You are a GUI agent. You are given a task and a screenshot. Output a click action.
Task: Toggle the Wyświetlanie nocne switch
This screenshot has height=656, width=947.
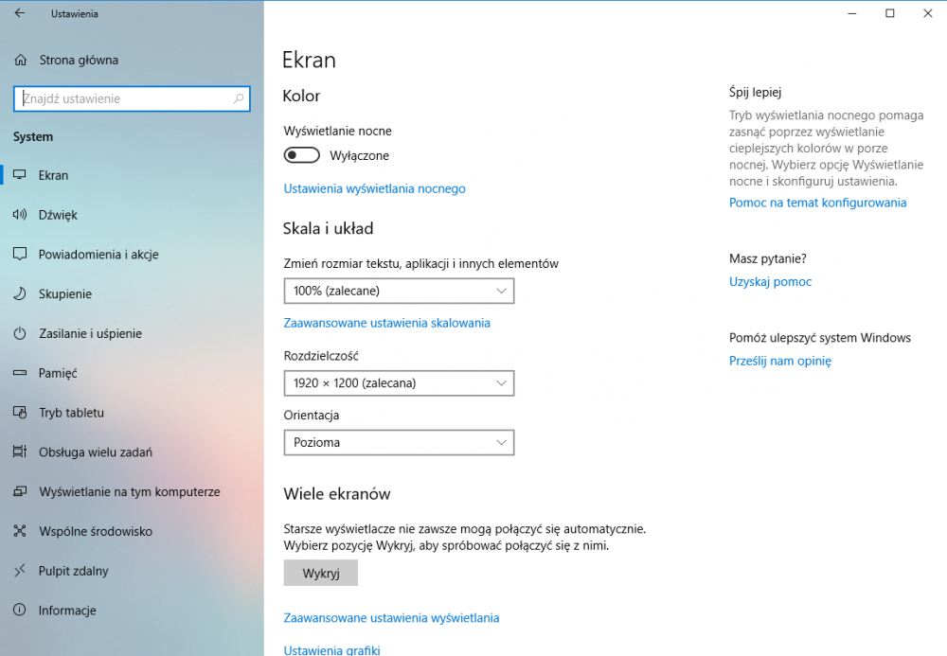tap(301, 155)
